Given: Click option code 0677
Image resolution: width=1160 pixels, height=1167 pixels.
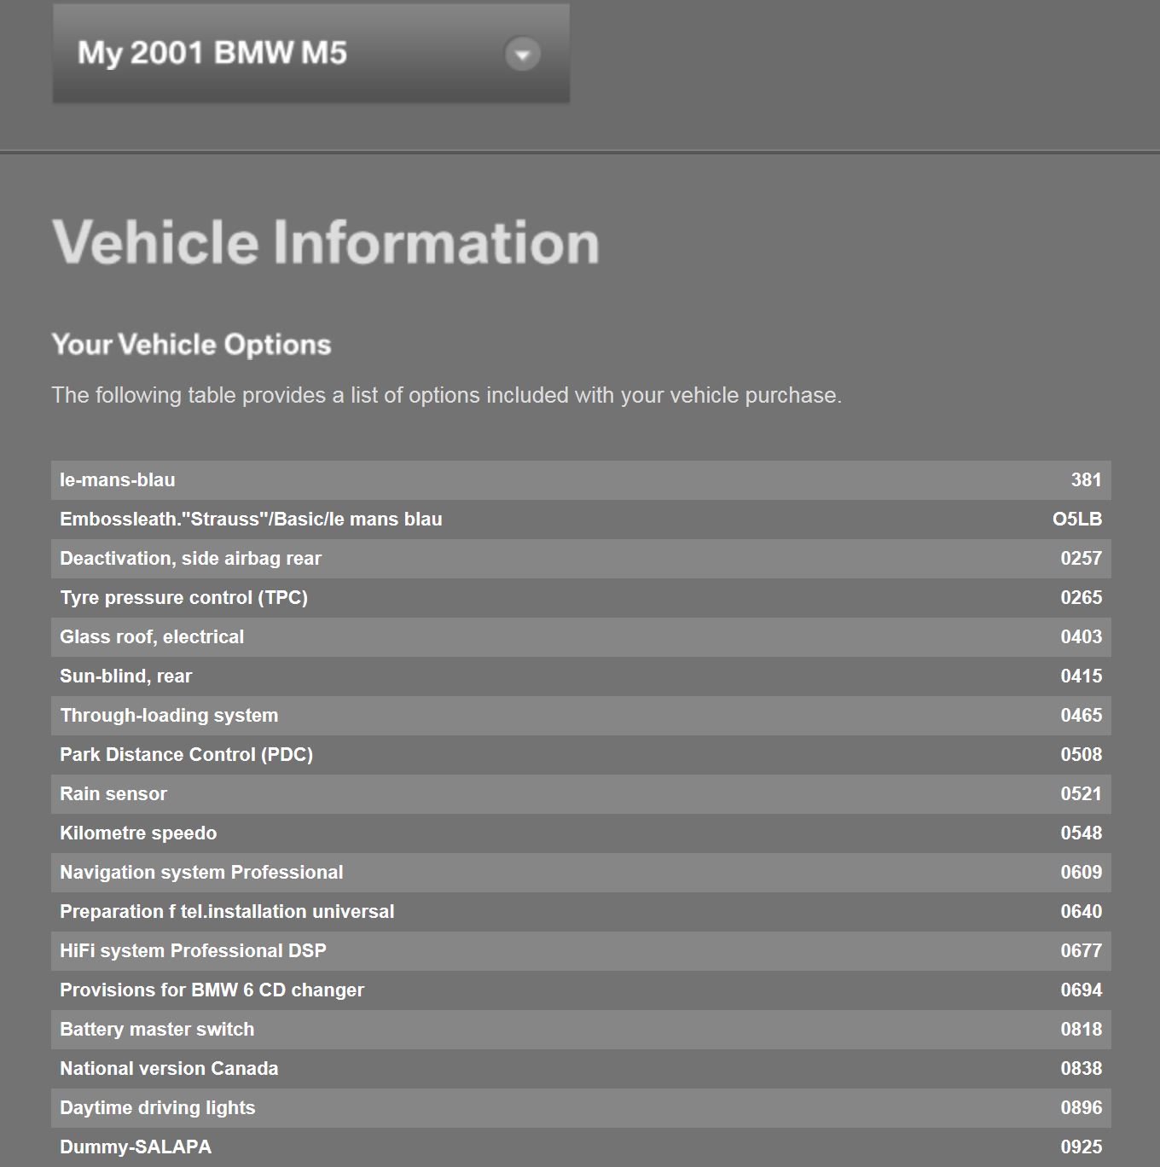Looking at the screenshot, I should [x=1082, y=951].
